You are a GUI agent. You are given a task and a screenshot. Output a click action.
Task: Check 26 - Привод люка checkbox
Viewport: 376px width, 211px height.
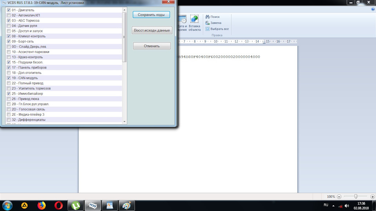9,99
